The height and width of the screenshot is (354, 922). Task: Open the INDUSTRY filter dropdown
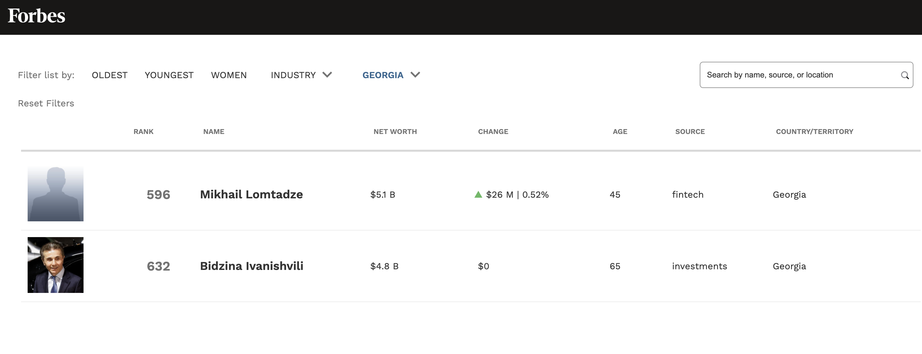click(x=302, y=75)
